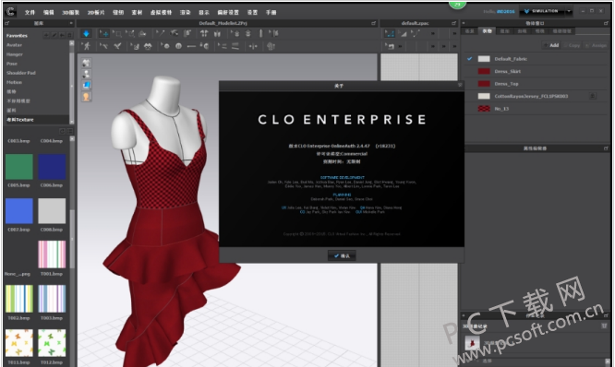The width and height of the screenshot is (615, 367).
Task: Open the 3D服装 menu
Action: (70, 12)
